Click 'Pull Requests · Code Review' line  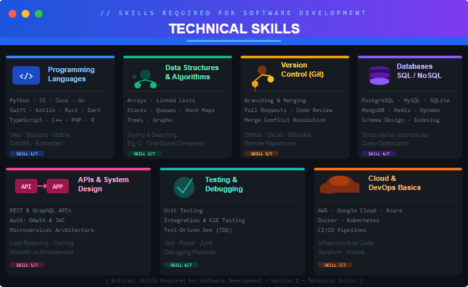click(288, 110)
